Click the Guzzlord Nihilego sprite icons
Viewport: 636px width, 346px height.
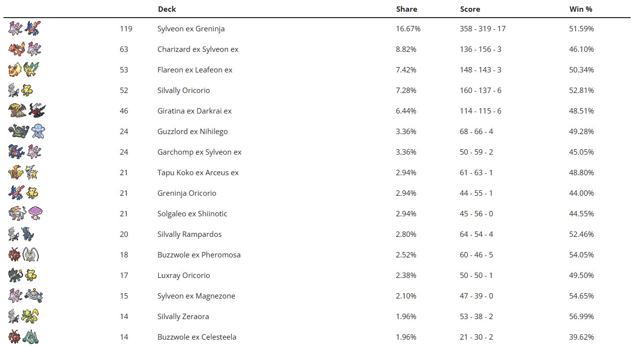click(x=26, y=131)
